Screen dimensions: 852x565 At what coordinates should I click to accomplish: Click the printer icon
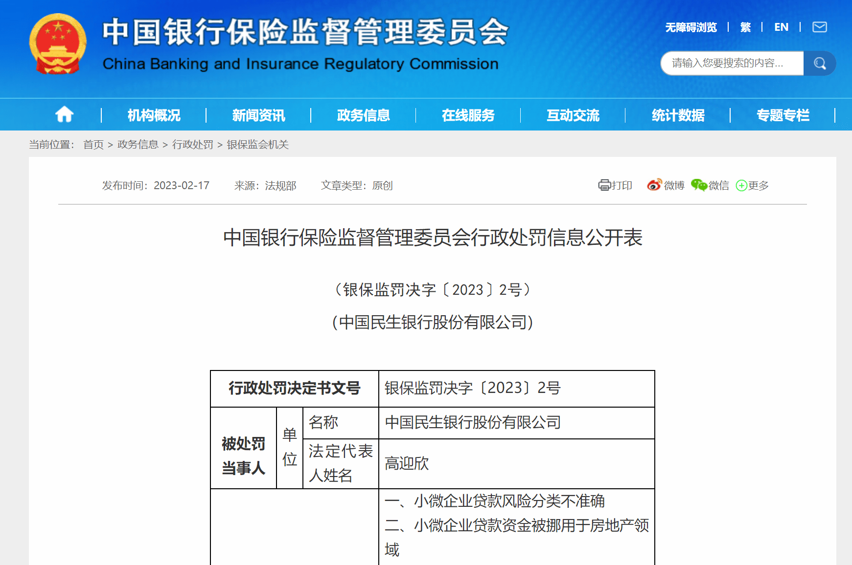(604, 185)
